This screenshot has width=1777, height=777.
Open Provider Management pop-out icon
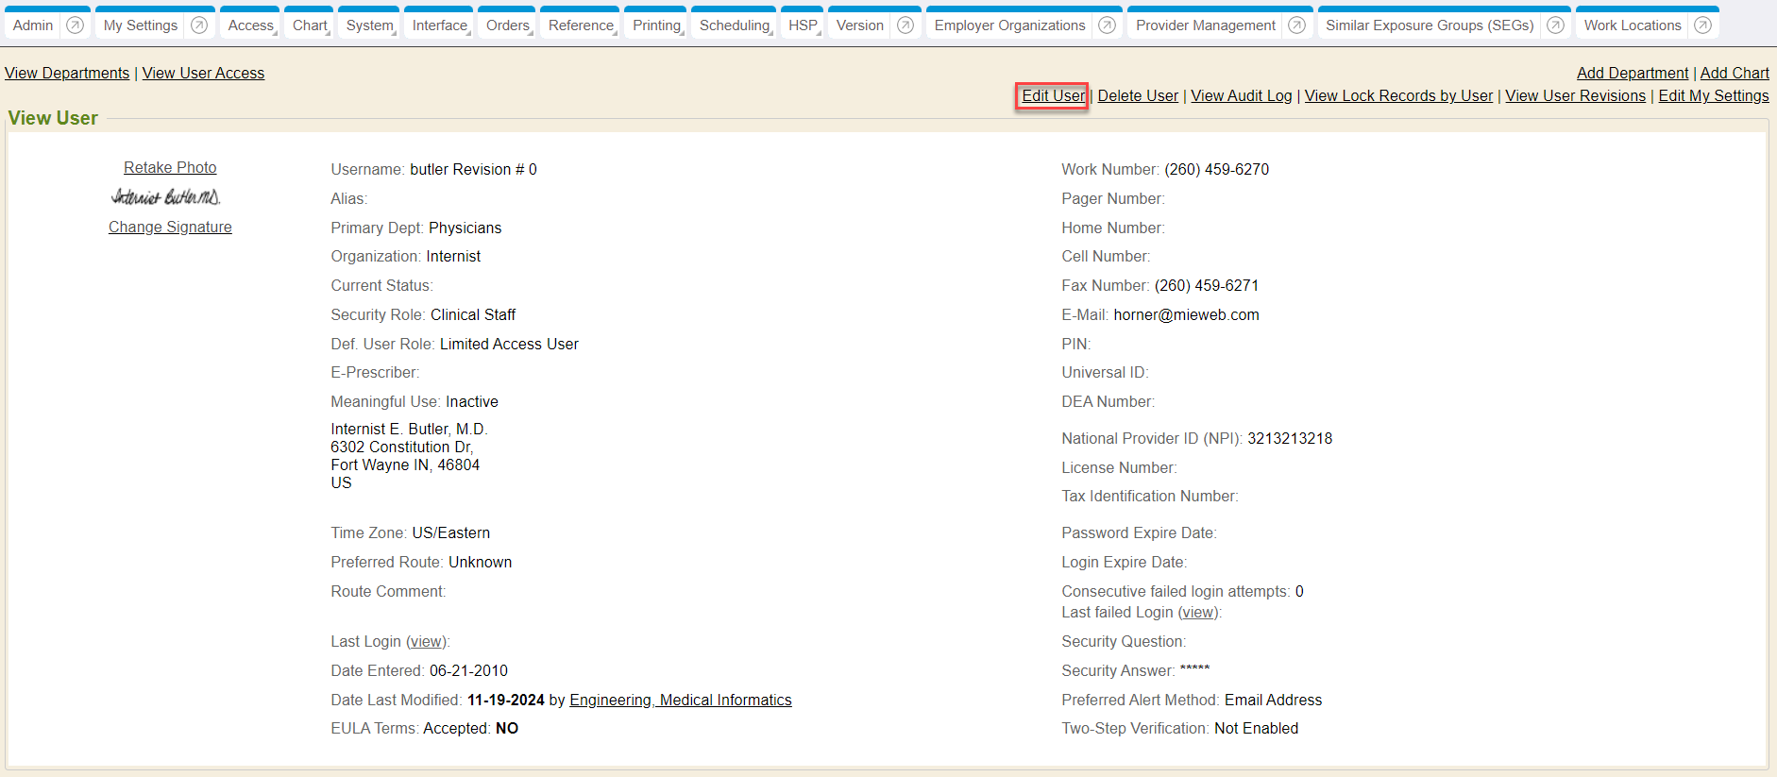point(1297,25)
